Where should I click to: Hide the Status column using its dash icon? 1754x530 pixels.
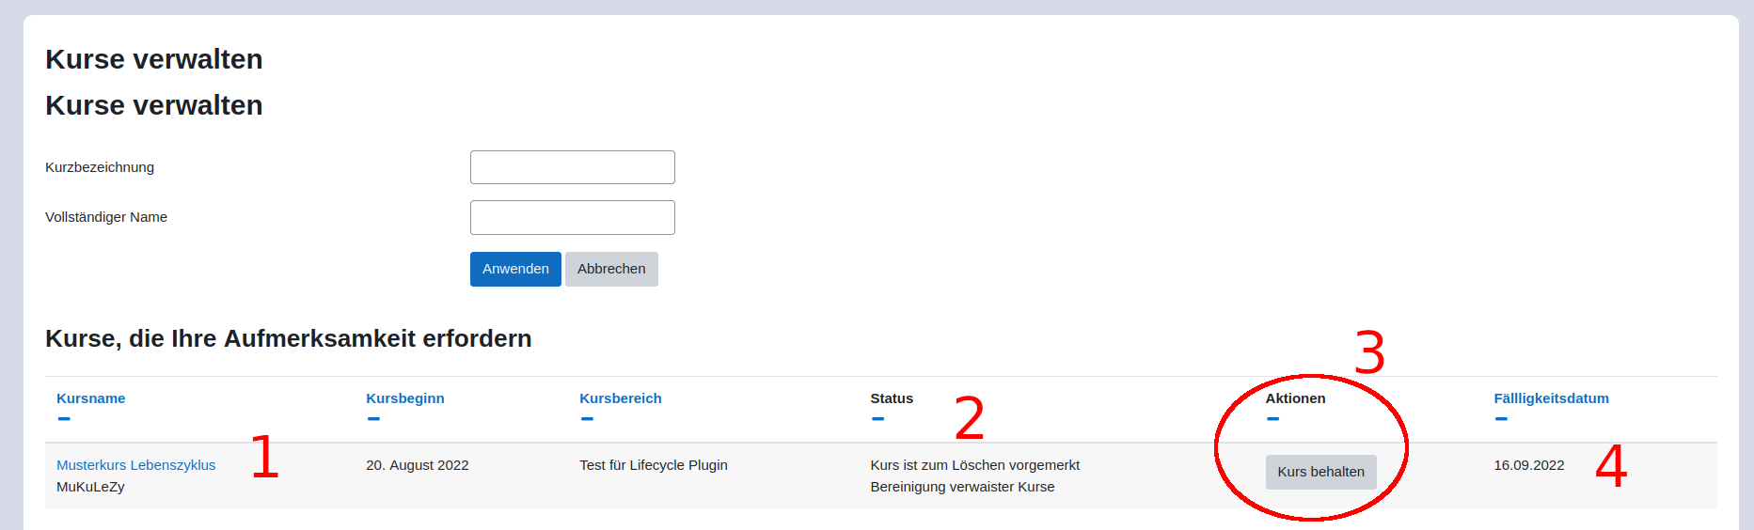click(877, 419)
